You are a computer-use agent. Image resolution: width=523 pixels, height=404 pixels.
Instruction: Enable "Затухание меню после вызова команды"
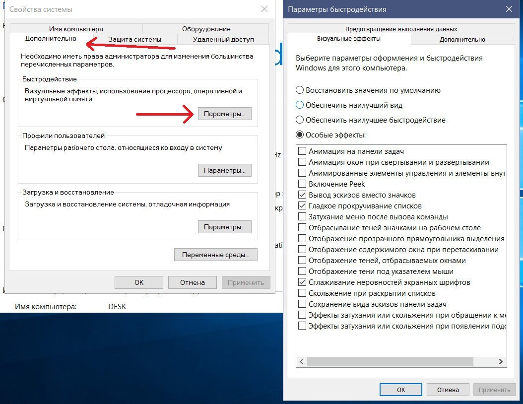click(x=302, y=216)
